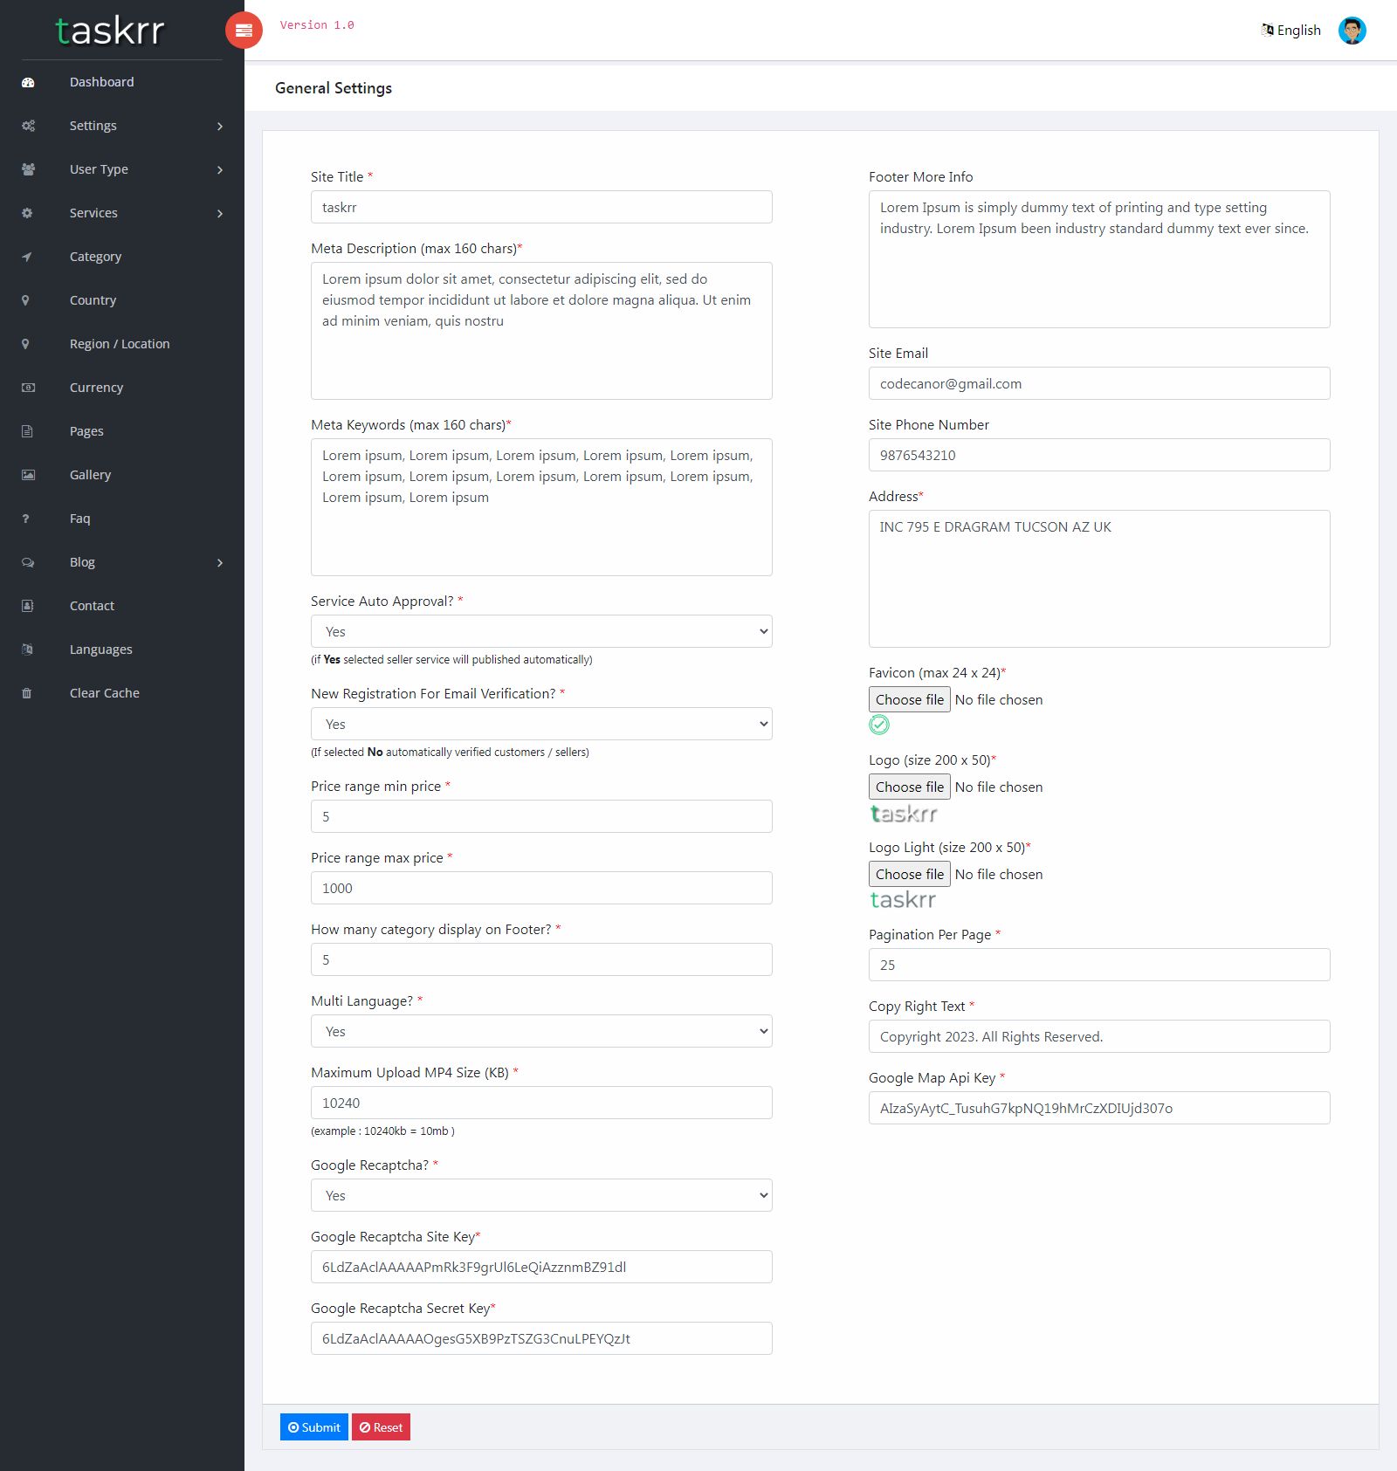
Task: Open the Multi Language dropdown
Action: pos(541,1031)
